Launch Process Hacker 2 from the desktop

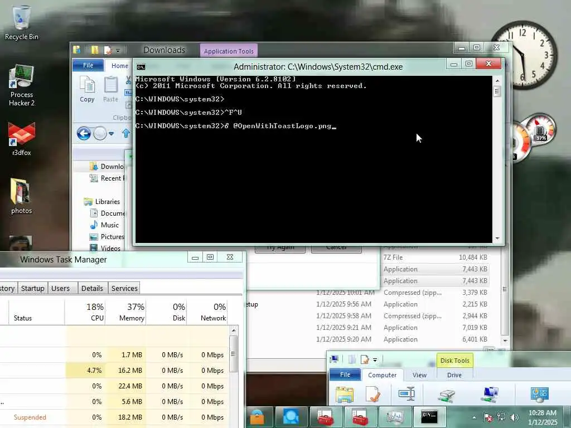[x=22, y=85]
